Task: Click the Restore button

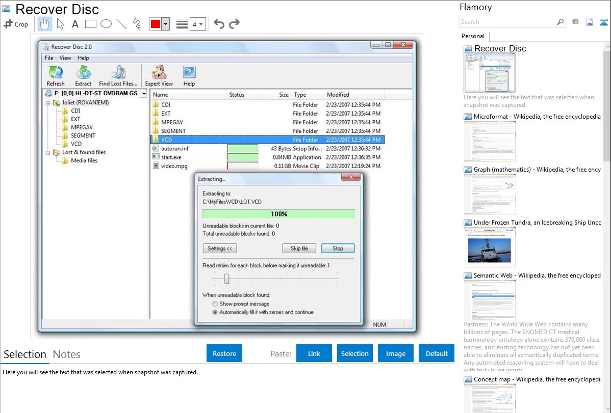Action: point(224,353)
